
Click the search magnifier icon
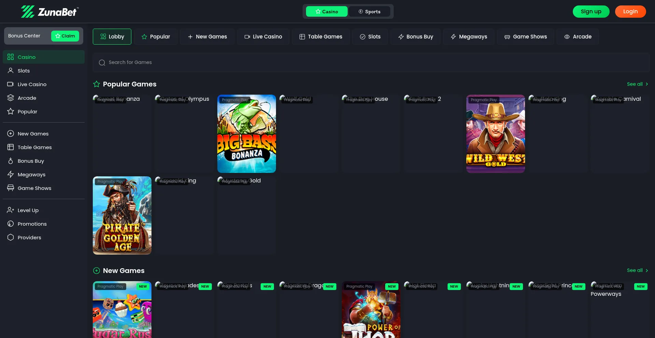102,63
